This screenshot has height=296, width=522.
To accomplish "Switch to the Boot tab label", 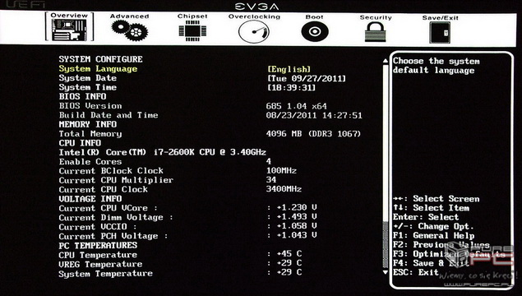I will click(x=315, y=16).
